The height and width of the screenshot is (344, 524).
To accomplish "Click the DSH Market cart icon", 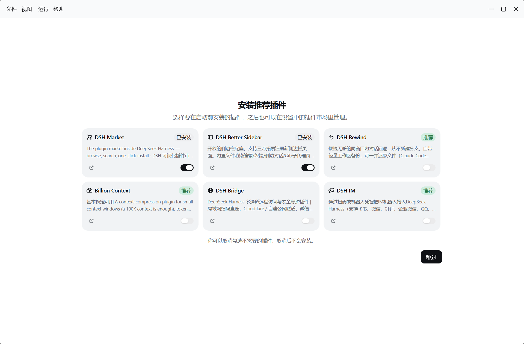I will tap(89, 137).
